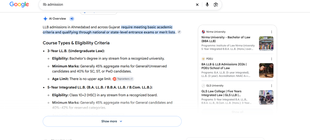Open the source link icon after summary
The height and width of the screenshot is (140, 310).
(x=179, y=32)
